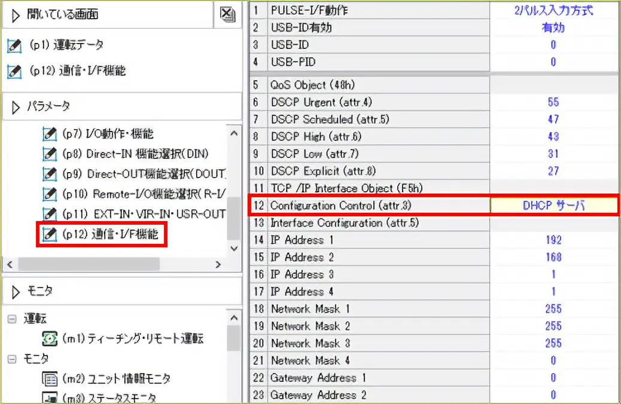Select the Gateway Address 2 value cell

(553, 395)
